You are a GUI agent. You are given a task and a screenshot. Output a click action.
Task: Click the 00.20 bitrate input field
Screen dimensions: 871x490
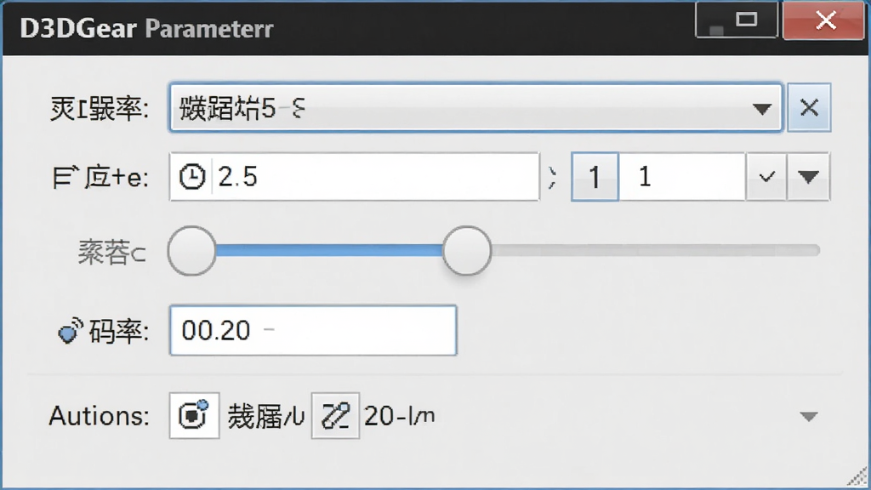(x=313, y=330)
